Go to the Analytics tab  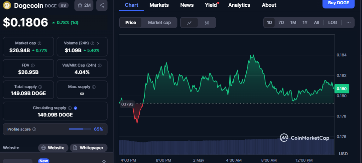[239, 5]
